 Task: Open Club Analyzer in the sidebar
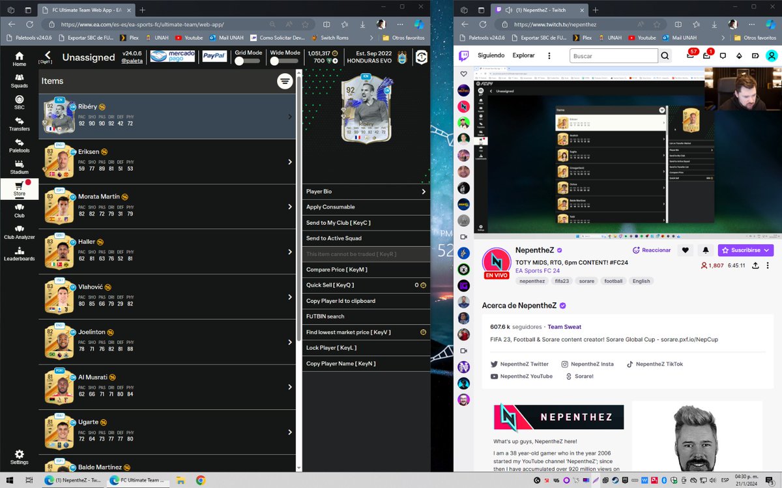click(19, 232)
